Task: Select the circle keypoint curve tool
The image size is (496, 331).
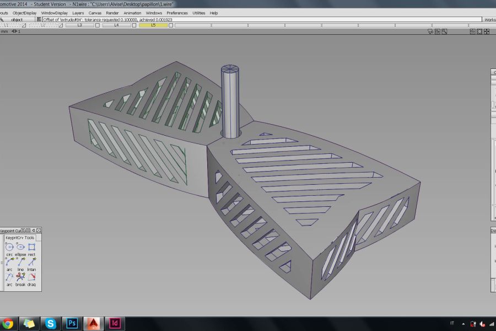Action: [x=9, y=248]
